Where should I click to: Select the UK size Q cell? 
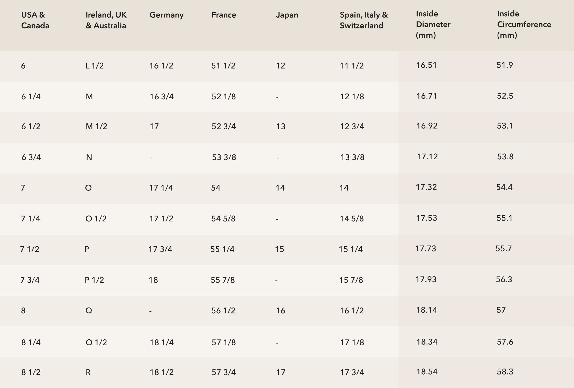coord(89,310)
